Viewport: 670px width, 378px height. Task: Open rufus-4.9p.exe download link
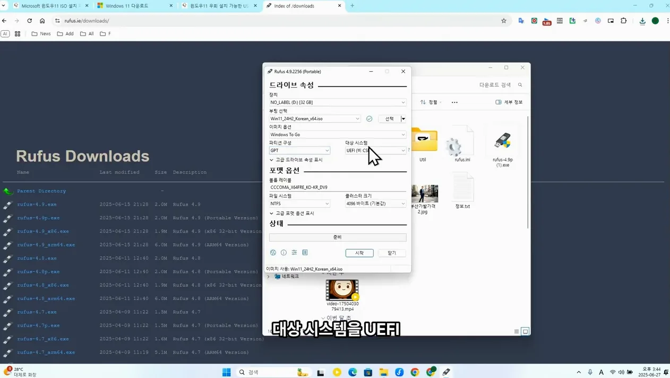tap(38, 218)
